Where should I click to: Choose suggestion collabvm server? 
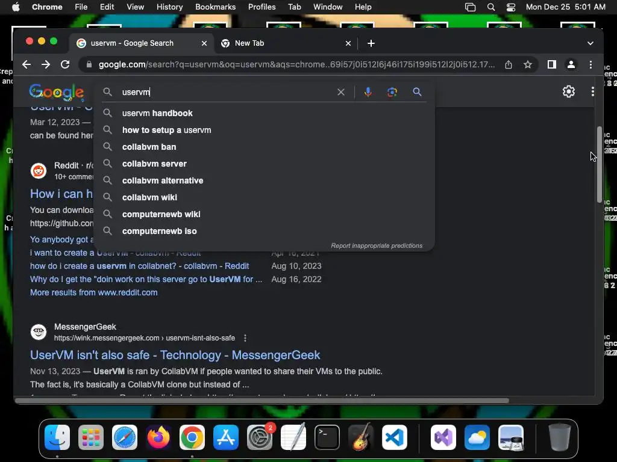tap(264, 164)
